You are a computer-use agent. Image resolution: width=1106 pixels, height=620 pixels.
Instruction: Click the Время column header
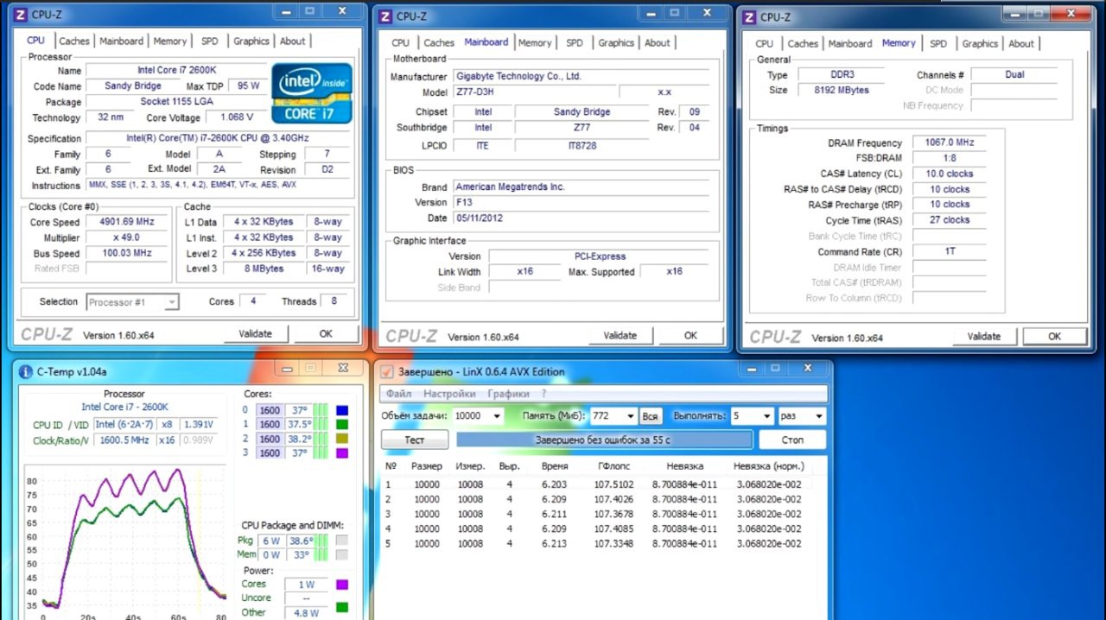(555, 466)
